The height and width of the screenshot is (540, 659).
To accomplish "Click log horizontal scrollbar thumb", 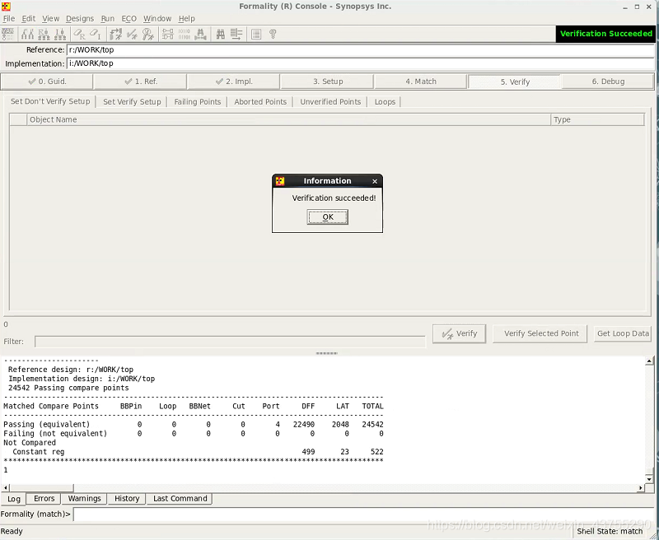I will point(41,487).
